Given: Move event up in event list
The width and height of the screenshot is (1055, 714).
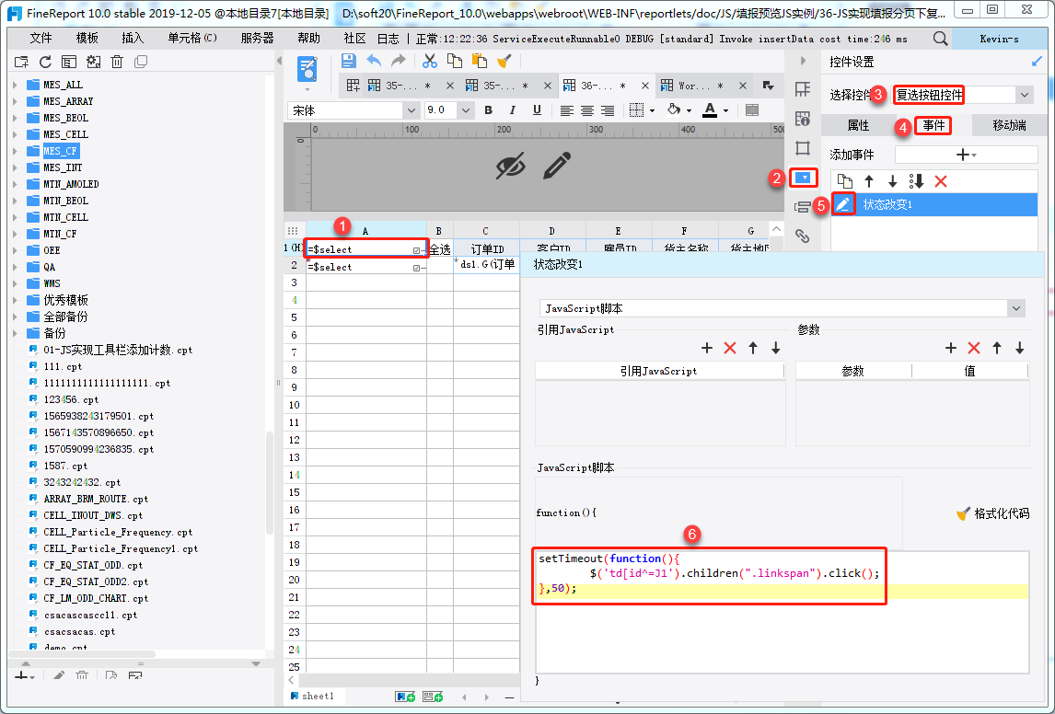Looking at the screenshot, I should coord(869,181).
